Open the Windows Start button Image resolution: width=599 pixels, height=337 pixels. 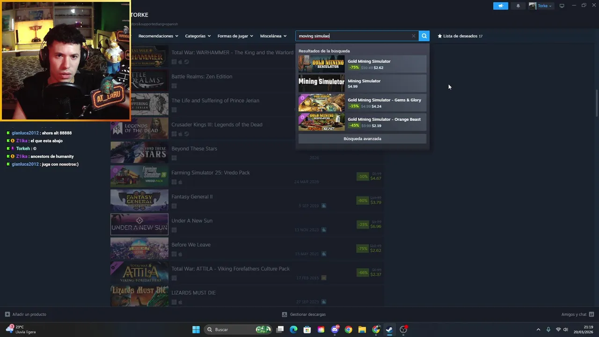(196, 330)
